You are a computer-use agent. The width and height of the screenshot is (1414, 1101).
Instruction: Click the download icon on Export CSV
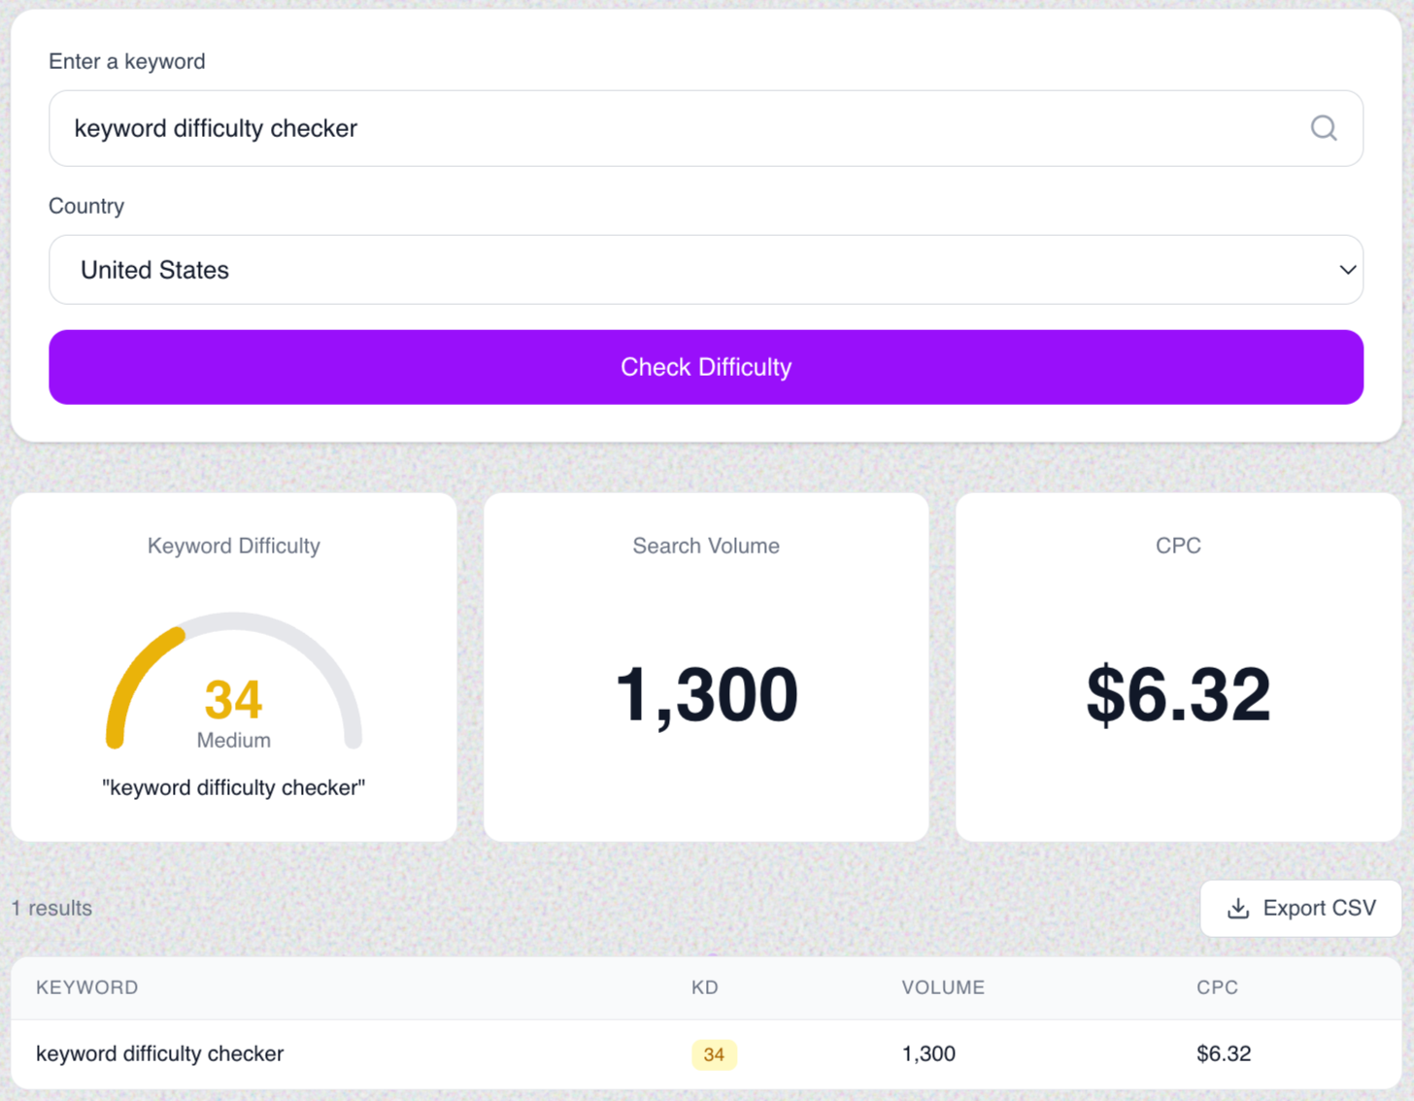coord(1237,908)
